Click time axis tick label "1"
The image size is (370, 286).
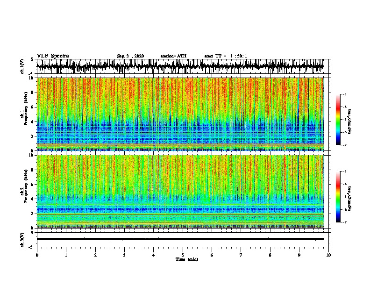[x=66, y=255]
